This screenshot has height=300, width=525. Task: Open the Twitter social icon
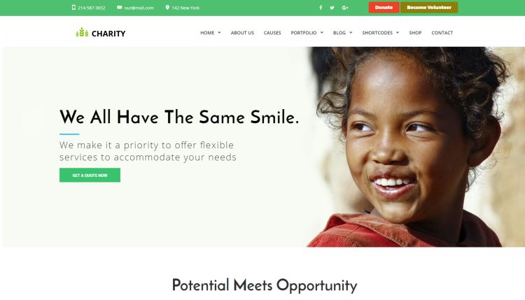click(332, 8)
